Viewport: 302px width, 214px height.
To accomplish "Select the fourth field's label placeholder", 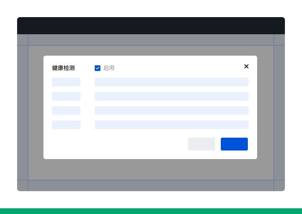I will pos(66,125).
